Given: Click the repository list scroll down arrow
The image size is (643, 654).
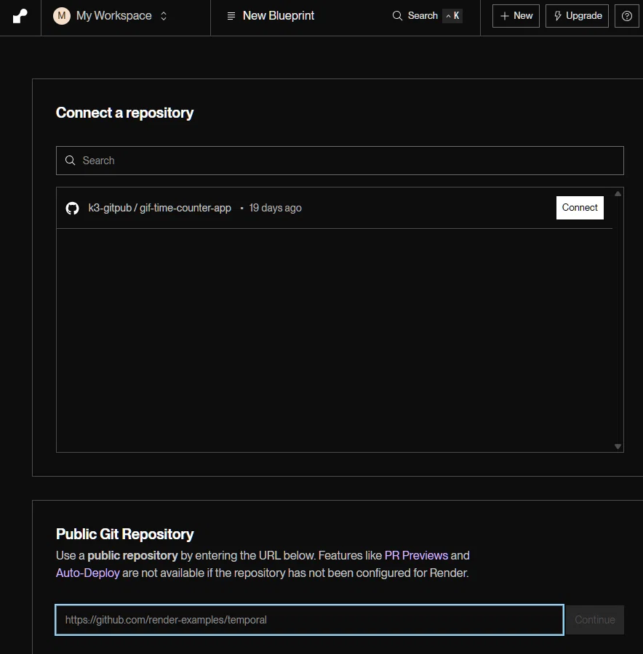Looking at the screenshot, I should [618, 446].
